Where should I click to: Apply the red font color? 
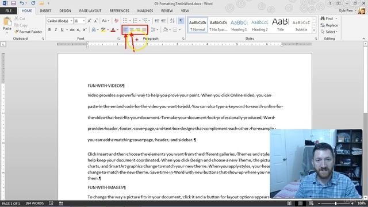point(113,30)
